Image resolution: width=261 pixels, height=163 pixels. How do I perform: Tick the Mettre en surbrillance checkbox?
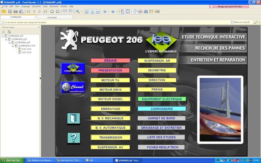[x=232, y=22]
